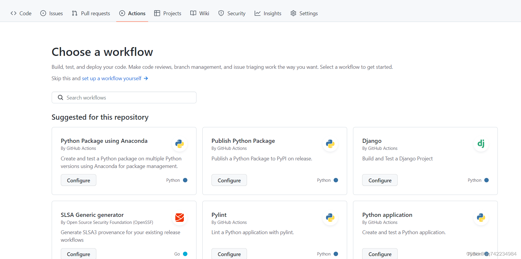Go to the Pull requests tab
Screen dimensions: 521x259
point(91,13)
